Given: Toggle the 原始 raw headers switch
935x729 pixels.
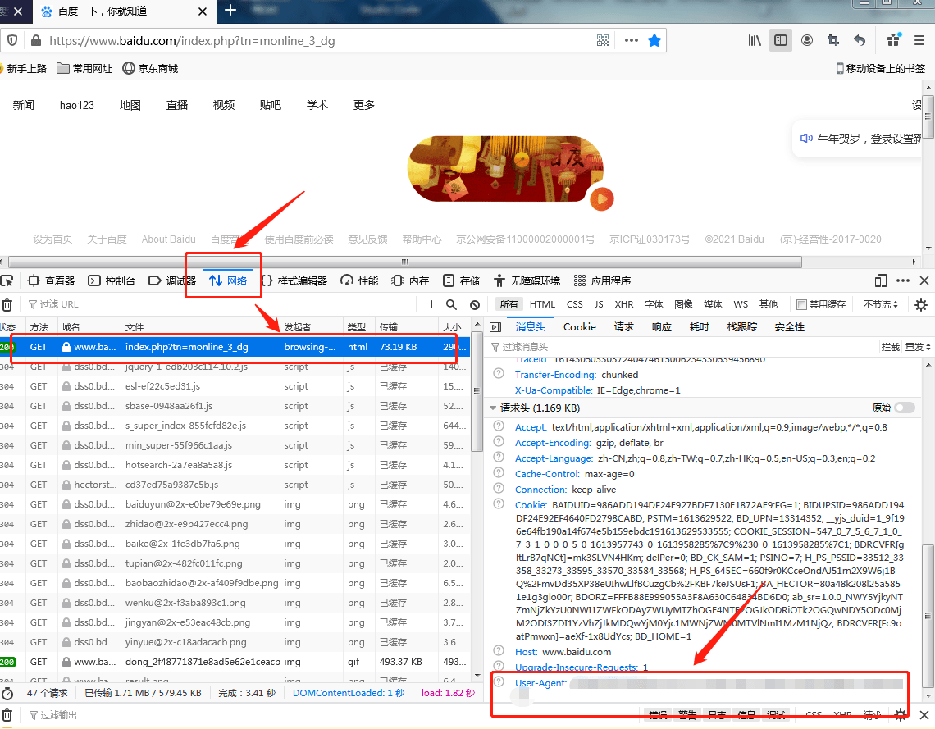Looking at the screenshot, I should 905,408.
